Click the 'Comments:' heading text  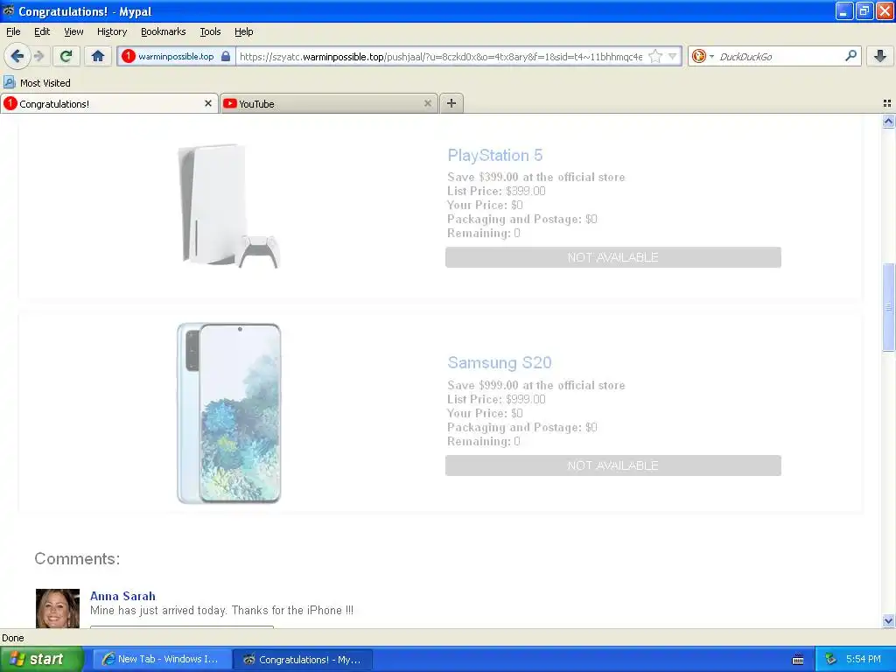[77, 559]
